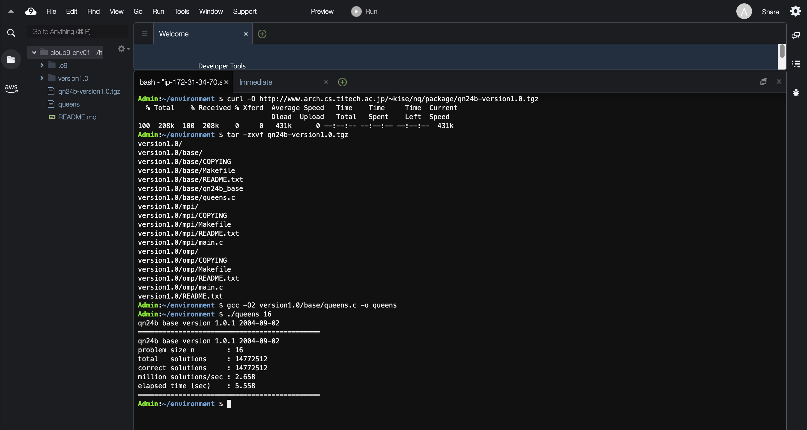
Task: Expand the .c9 folder
Action: click(x=42, y=66)
